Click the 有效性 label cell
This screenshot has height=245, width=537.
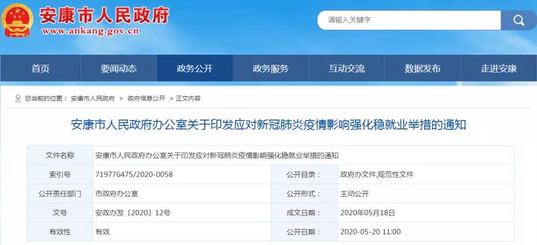[60, 232]
